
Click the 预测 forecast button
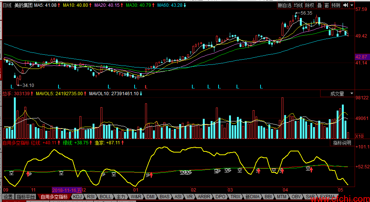[x=336, y=5]
